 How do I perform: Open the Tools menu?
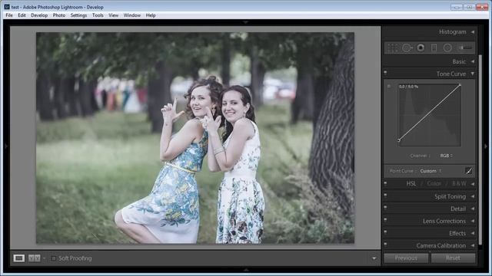pyautogui.click(x=98, y=15)
